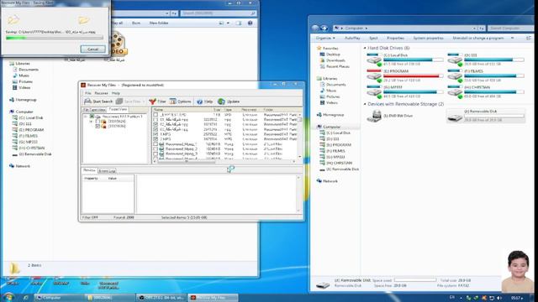
Task: Cancel the file saving dialog
Action: point(92,49)
